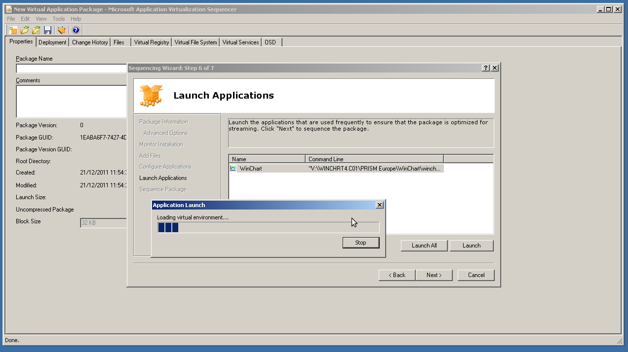
Task: Click inside the Comments text box
Action: pyautogui.click(x=72, y=101)
